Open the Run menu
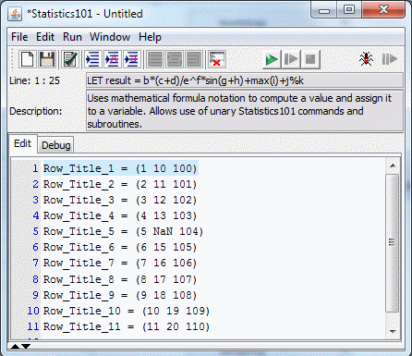The width and height of the screenshot is (412, 356). pyautogui.click(x=72, y=37)
